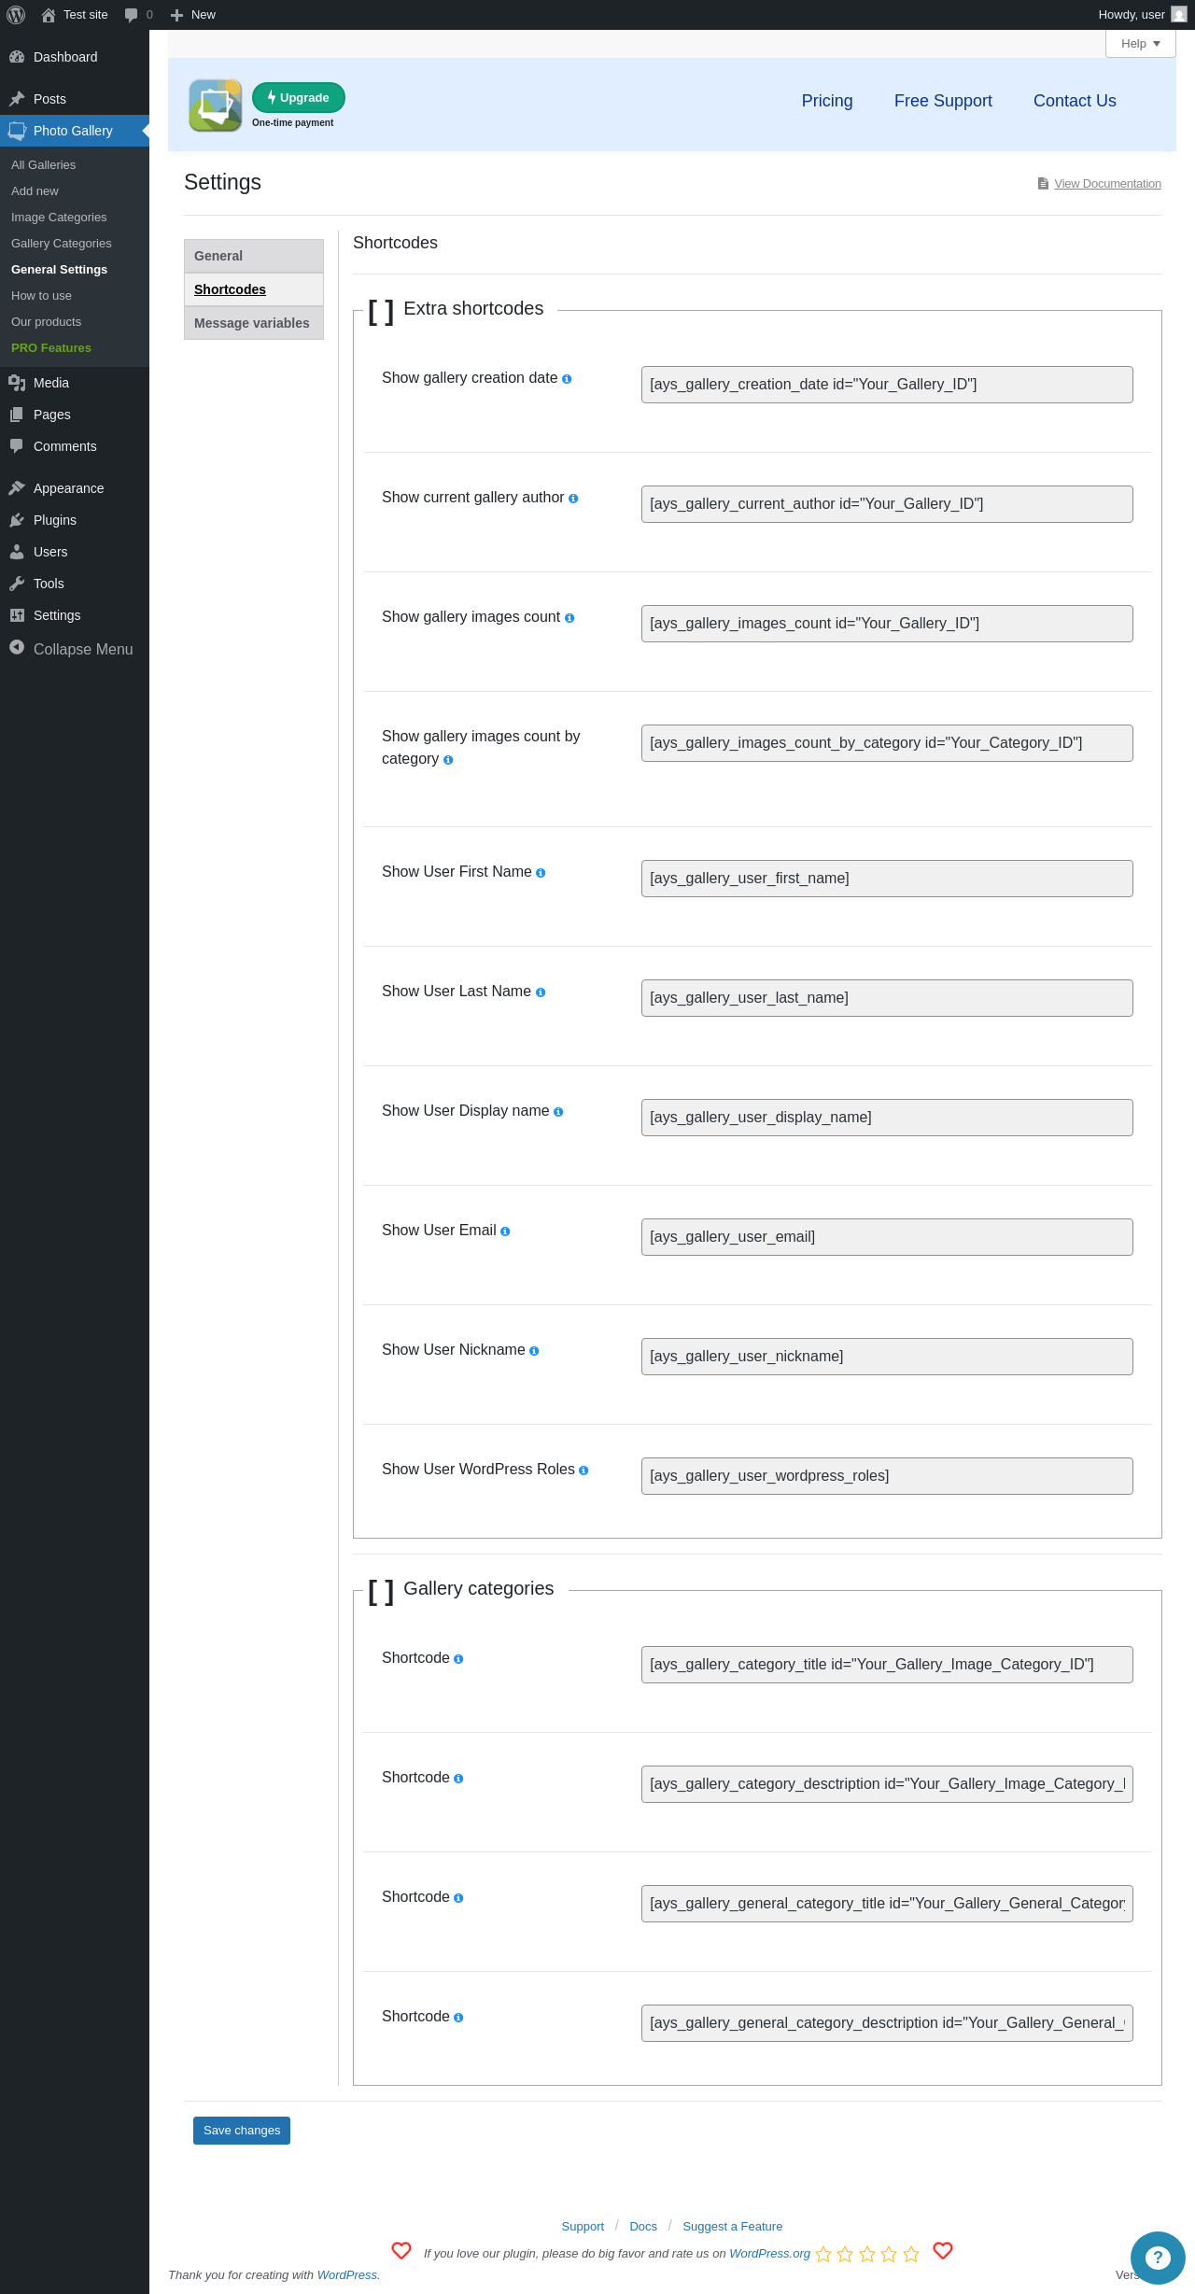Viewport: 1195px width, 2294px height.
Task: Select the ays_gallery_user_first_name shortcode field
Action: [887, 879]
